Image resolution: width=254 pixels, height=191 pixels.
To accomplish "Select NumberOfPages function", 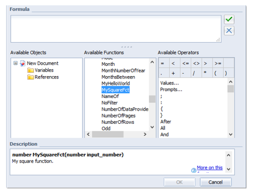I will [x=119, y=115].
